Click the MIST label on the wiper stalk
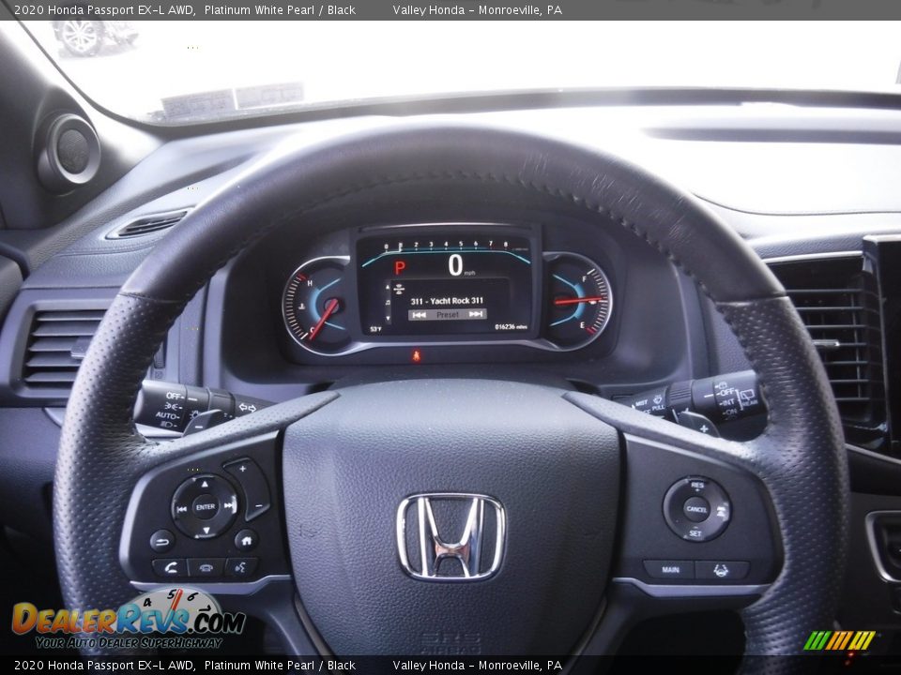The image size is (901, 675). pyautogui.click(x=641, y=403)
